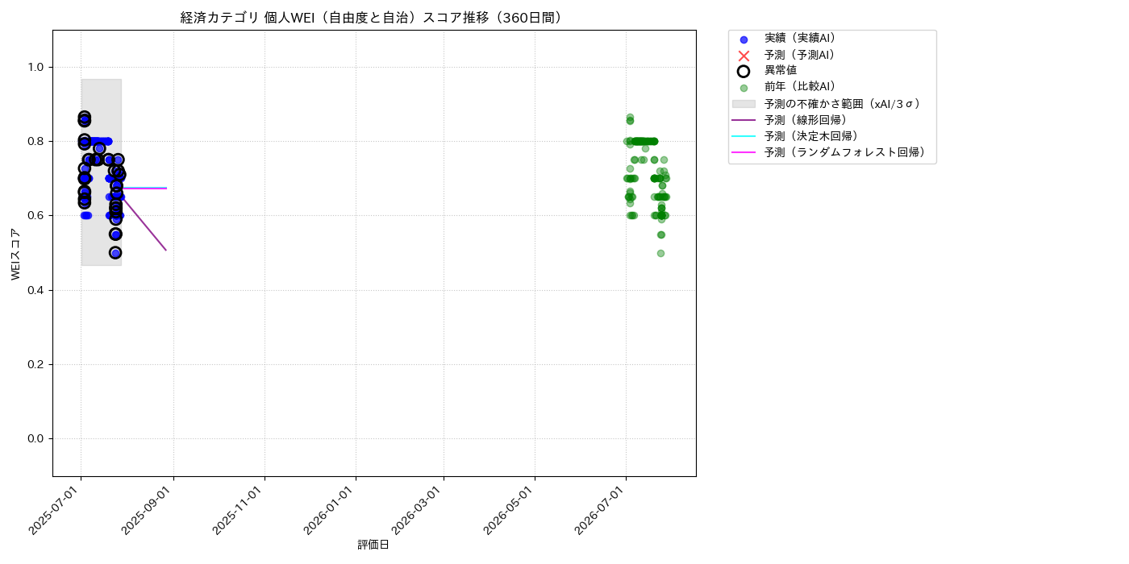Image resolution: width=1129 pixels, height=564 pixels.
Task: Select legend label 予測（予測AI）
Action: tap(802, 55)
